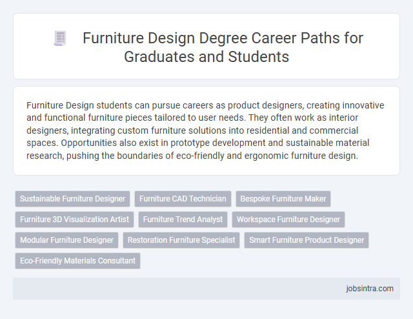Click the paragraph starting 'Furniture Design students can pursue'

205,130
